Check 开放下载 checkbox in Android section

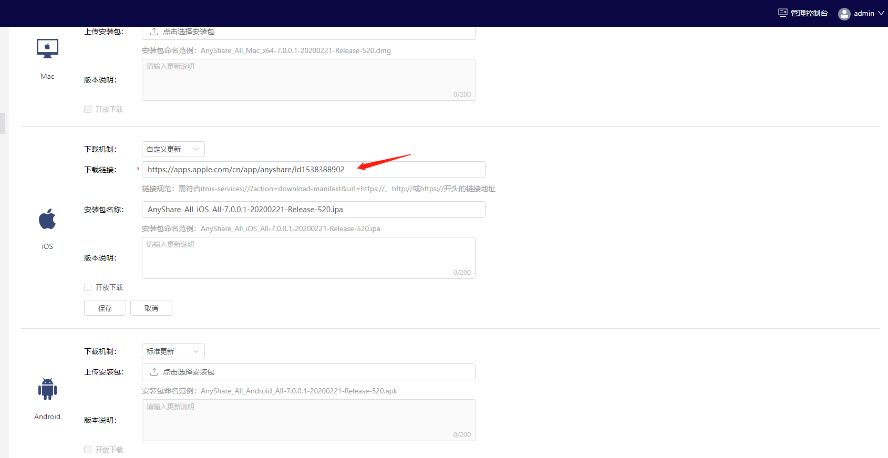(x=88, y=450)
